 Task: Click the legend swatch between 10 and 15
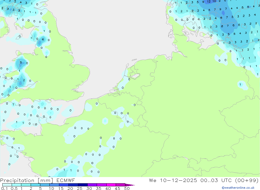tap(54, 185)
